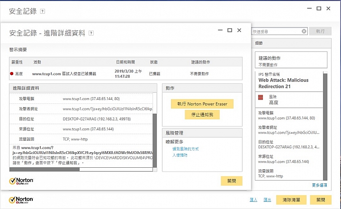Click 嚴重性 column header
The image size is (341, 209).
17,62
